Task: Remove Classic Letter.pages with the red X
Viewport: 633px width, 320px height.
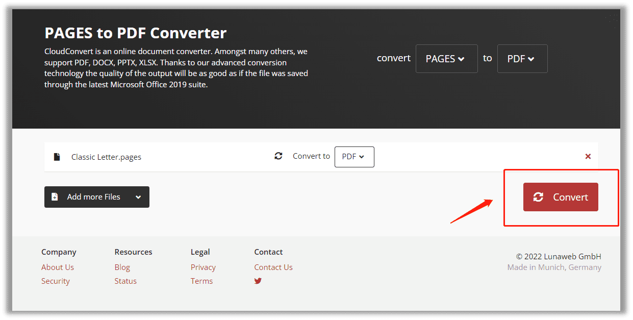Action: coord(588,156)
